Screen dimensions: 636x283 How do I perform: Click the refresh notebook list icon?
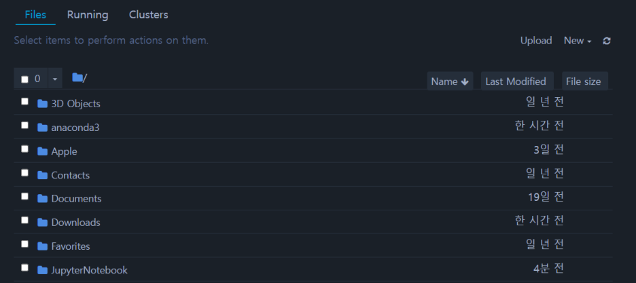(607, 41)
